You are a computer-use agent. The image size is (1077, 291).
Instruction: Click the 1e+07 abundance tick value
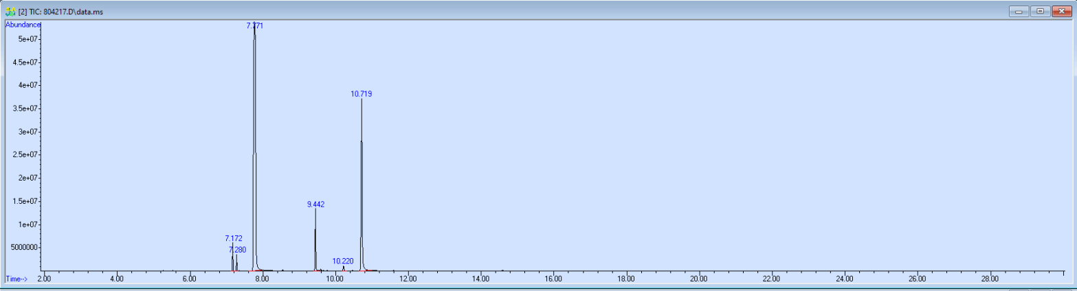click(27, 224)
